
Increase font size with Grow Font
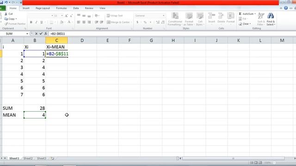click(66, 16)
